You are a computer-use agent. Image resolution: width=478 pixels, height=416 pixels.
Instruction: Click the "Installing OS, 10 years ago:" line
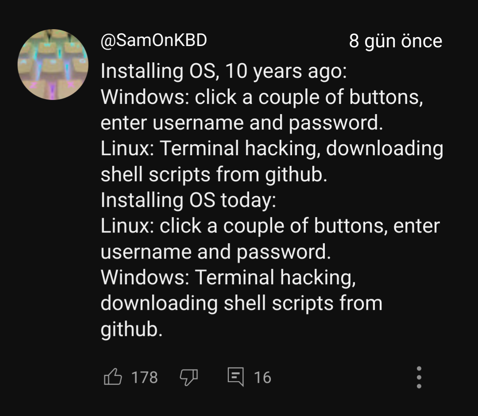(224, 71)
